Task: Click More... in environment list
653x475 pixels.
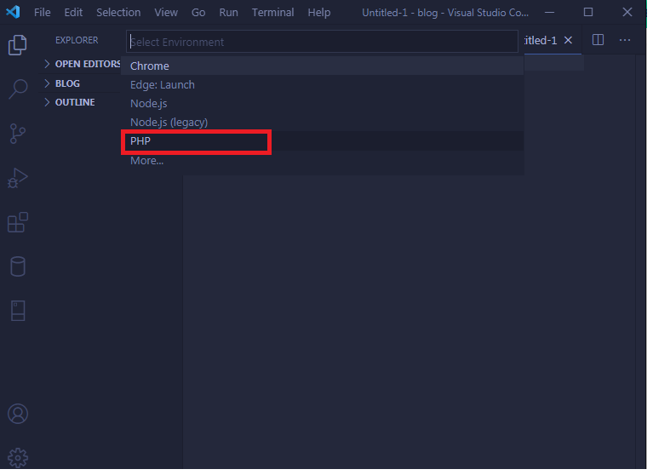Action: point(322,161)
